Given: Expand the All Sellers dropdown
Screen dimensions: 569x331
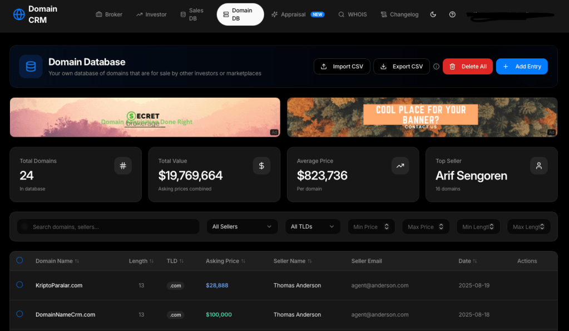Looking at the screenshot, I should (241, 227).
